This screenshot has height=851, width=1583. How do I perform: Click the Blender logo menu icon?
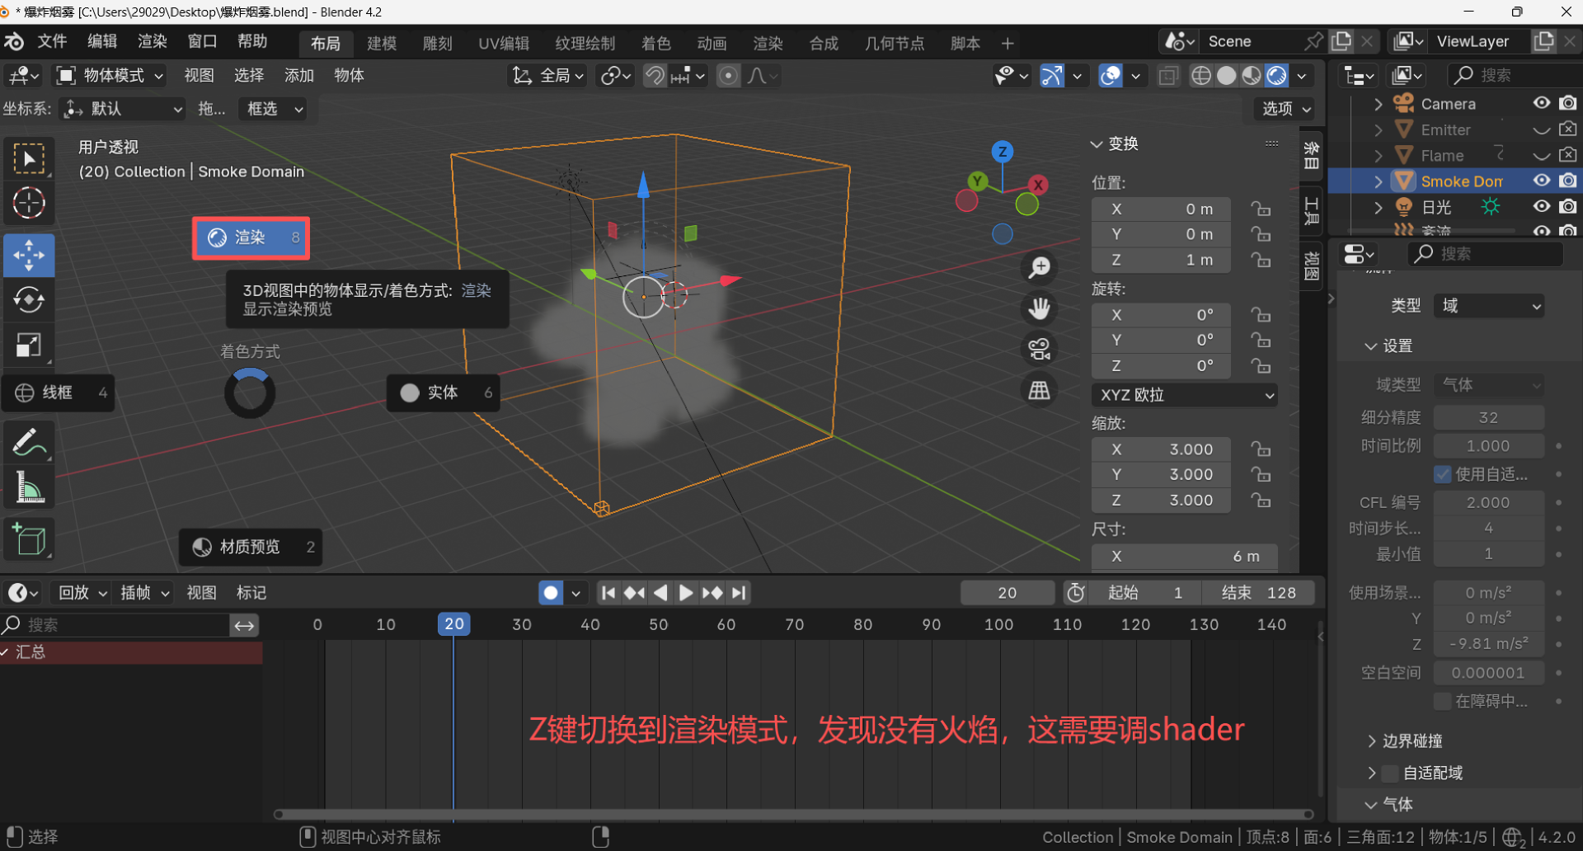pos(14,41)
